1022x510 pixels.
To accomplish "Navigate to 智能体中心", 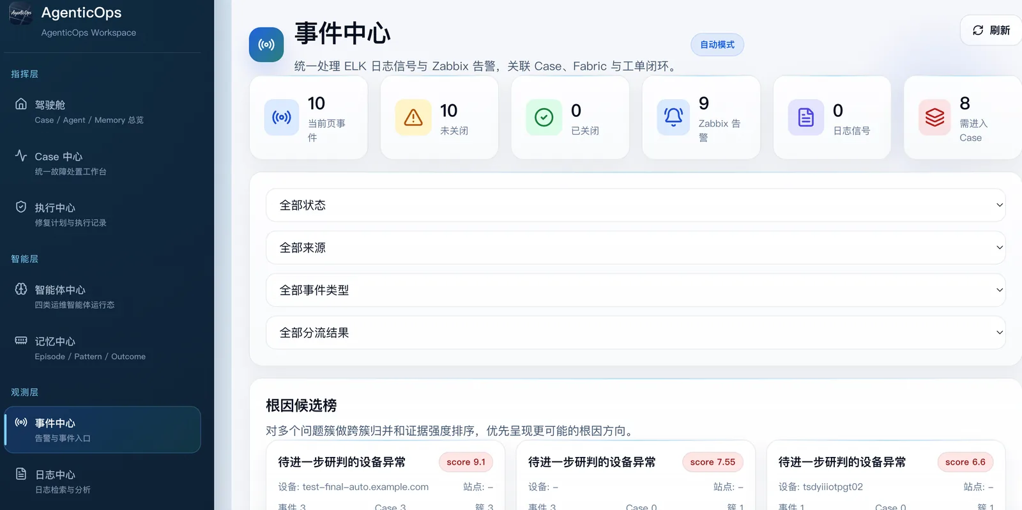I will [x=102, y=297].
